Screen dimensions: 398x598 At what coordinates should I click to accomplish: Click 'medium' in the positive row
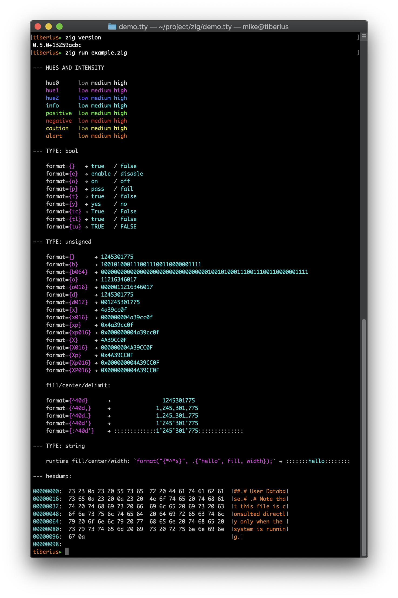[101, 113]
